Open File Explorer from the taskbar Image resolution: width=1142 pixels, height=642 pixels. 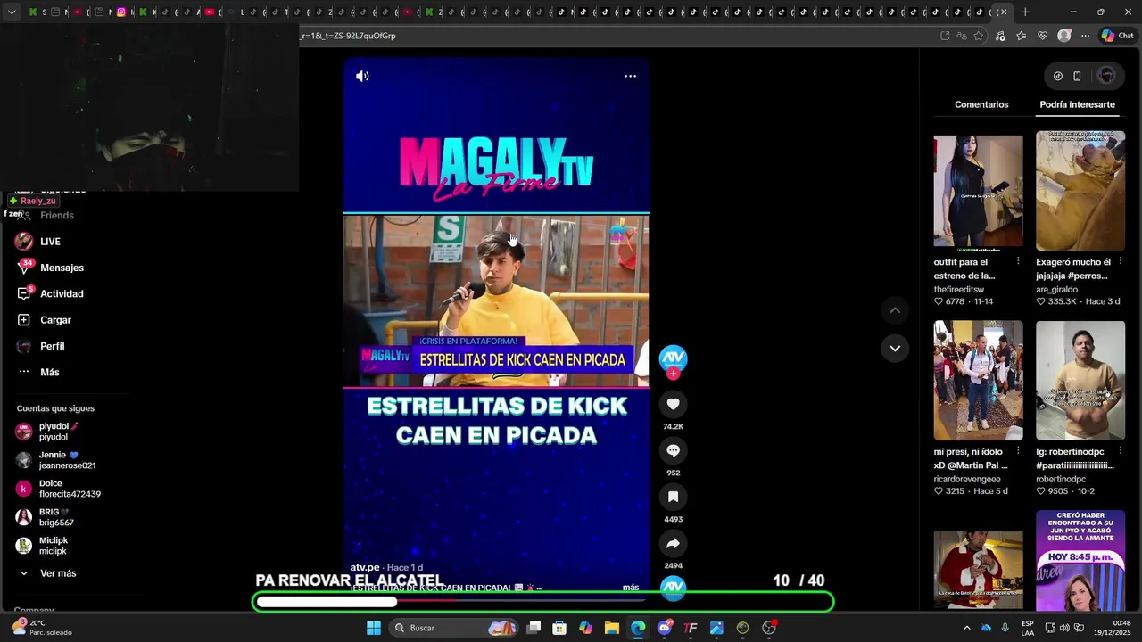coord(611,628)
